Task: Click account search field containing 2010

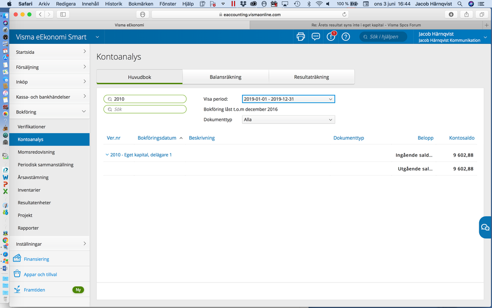Action: (145, 99)
